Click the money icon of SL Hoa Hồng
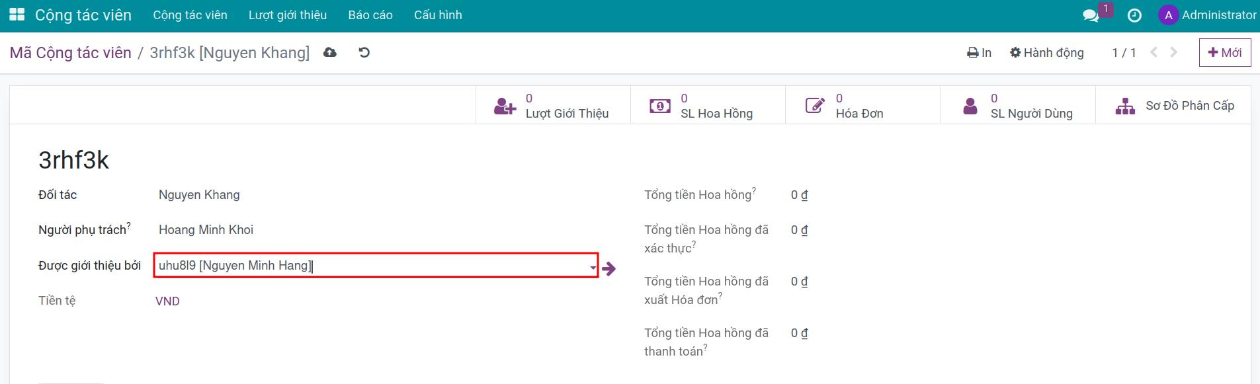 tap(660, 106)
